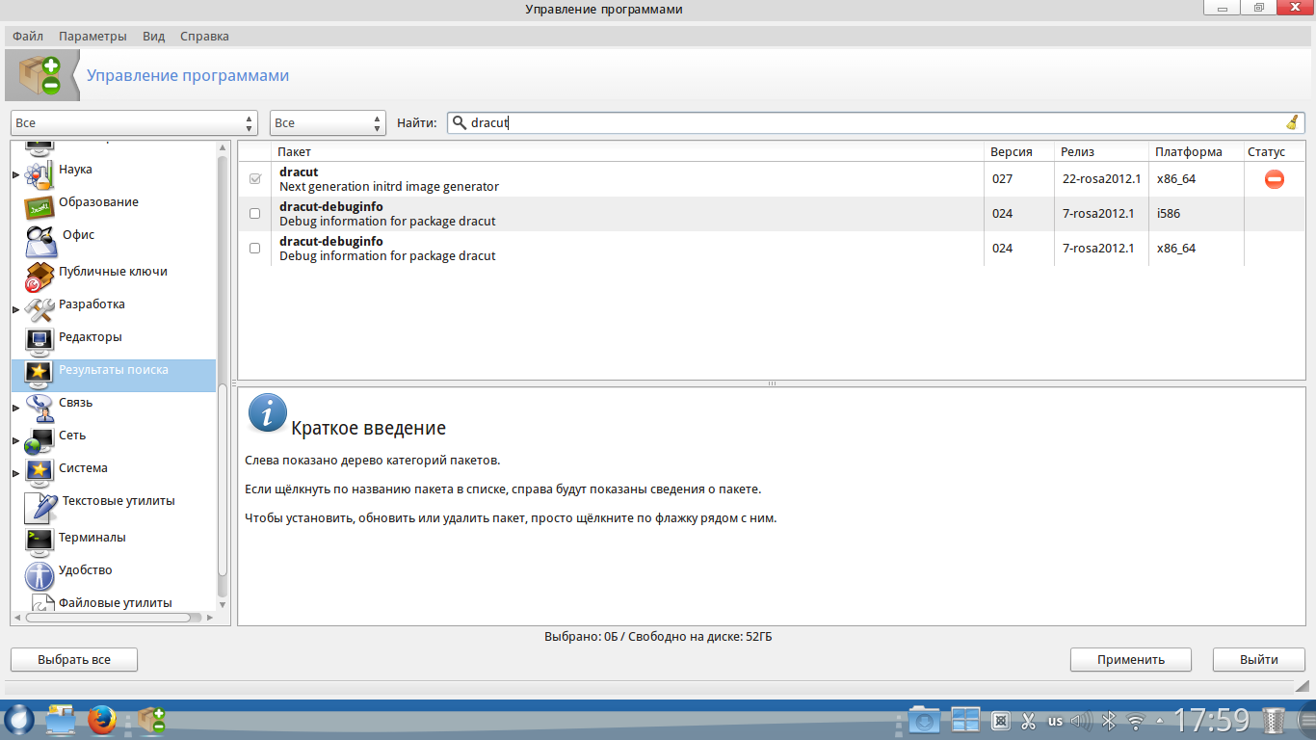Screen dimensions: 1316x740
Task: Open the taskbar application launcher menu
Action: click(x=19, y=720)
